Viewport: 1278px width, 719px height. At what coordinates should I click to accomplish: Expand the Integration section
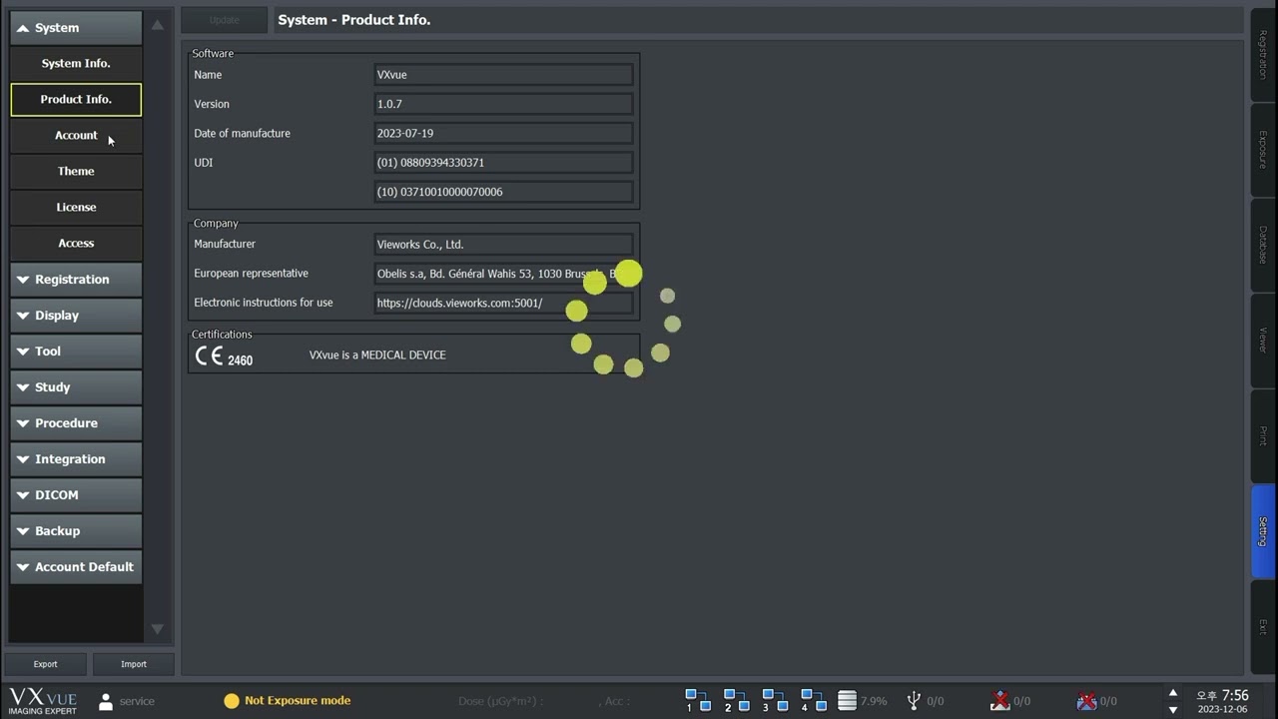pyautogui.click(x=76, y=459)
